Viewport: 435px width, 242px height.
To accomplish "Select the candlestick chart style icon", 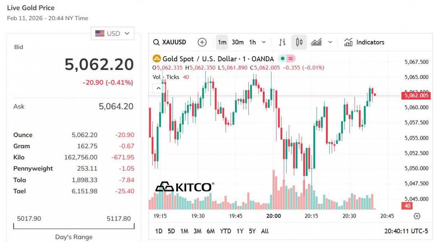I will click(299, 42).
